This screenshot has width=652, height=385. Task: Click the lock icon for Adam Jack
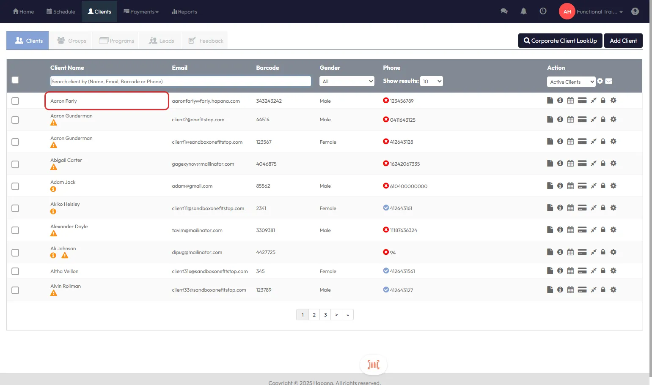(603, 186)
